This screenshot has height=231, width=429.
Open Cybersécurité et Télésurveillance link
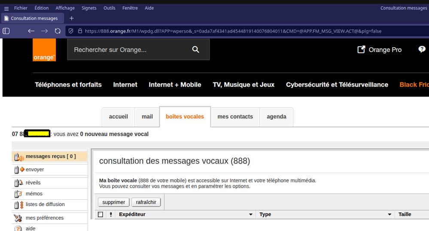point(337,85)
